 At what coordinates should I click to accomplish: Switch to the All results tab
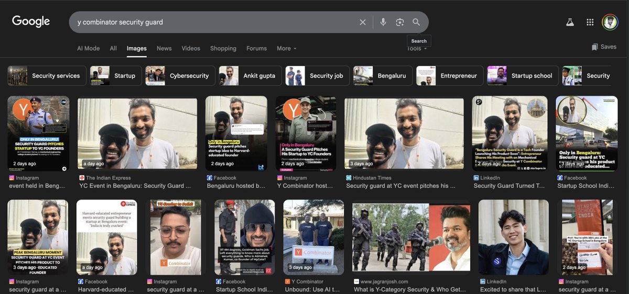click(113, 48)
